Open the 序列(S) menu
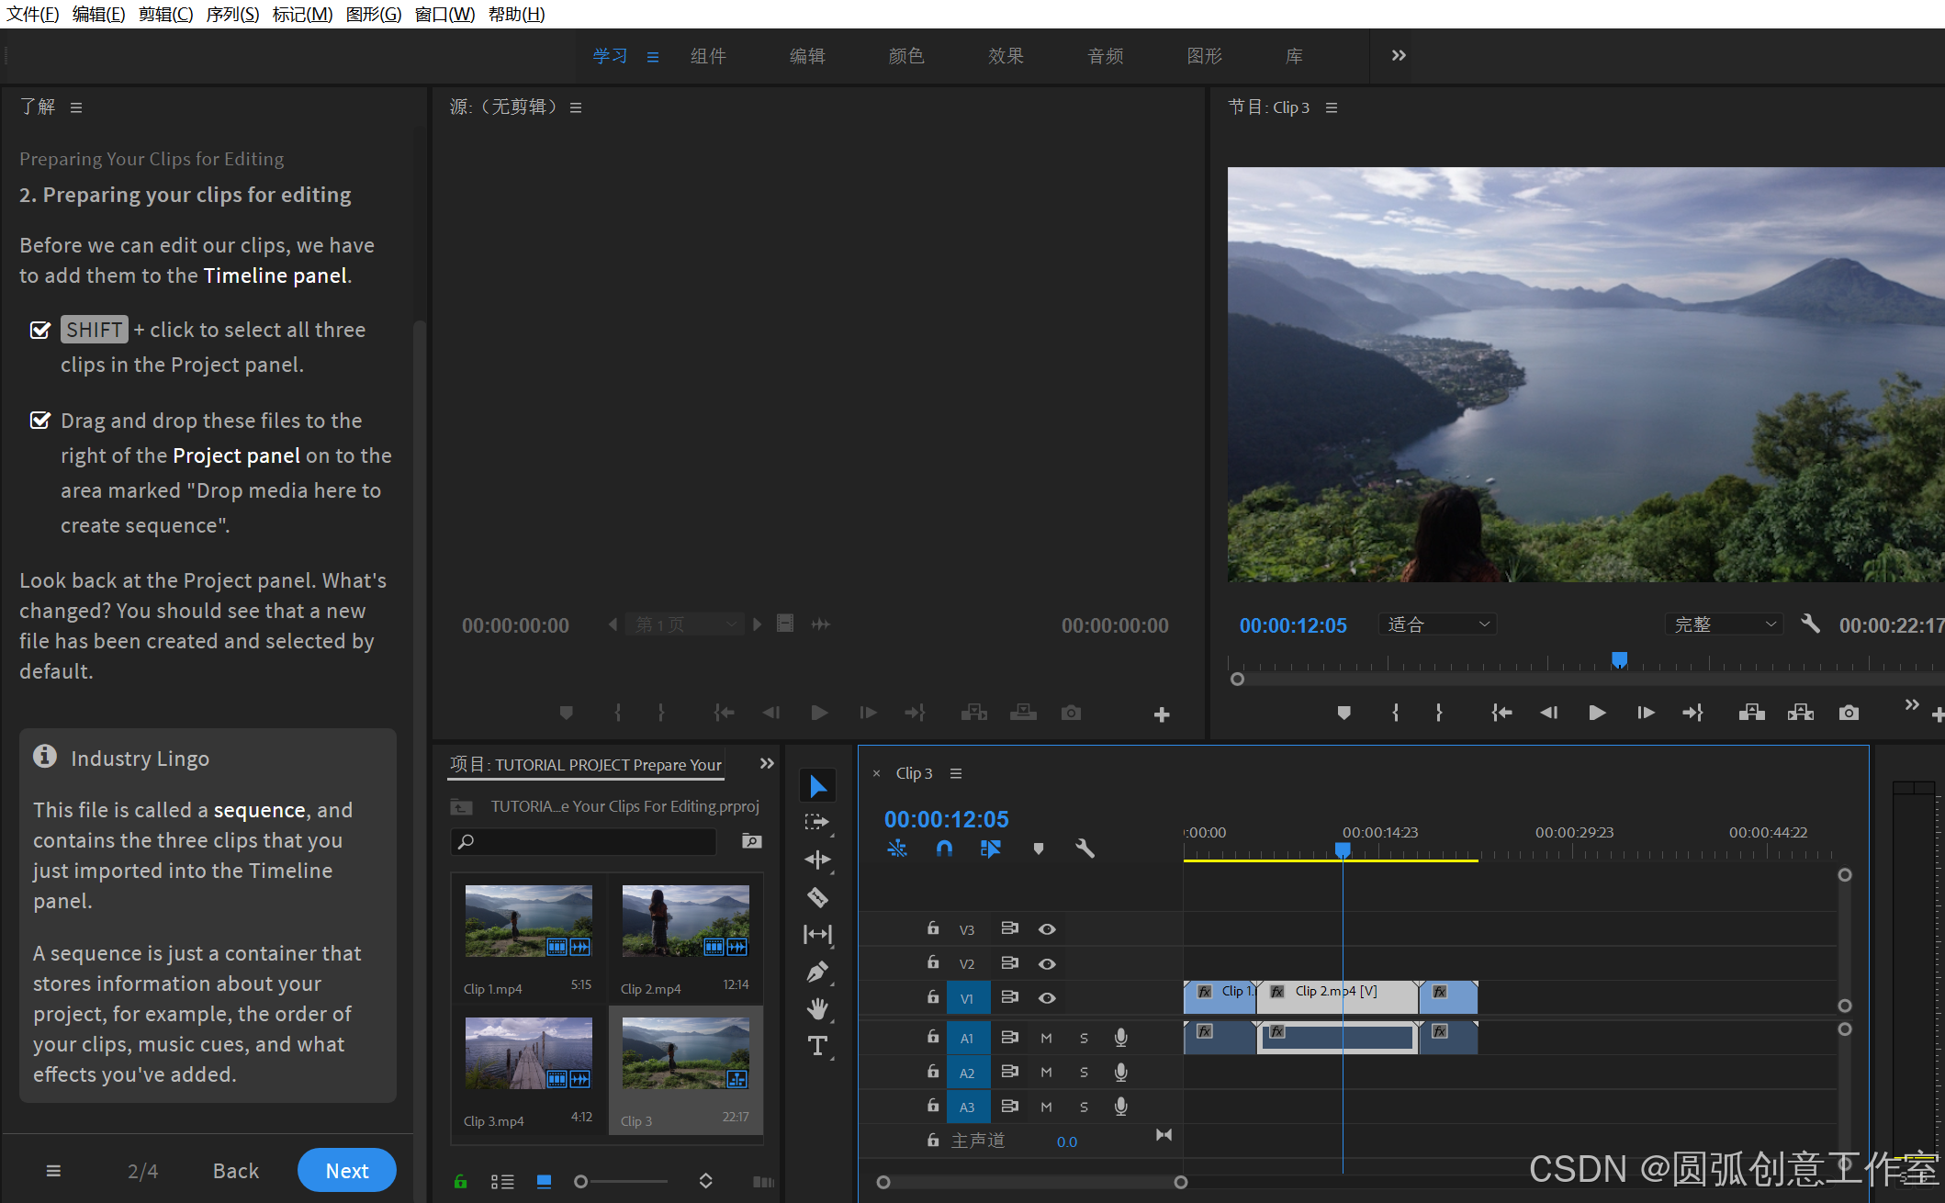Viewport: 1945px width, 1203px height. click(232, 14)
